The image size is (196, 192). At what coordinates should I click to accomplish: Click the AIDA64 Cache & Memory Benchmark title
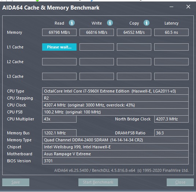point(51,8)
